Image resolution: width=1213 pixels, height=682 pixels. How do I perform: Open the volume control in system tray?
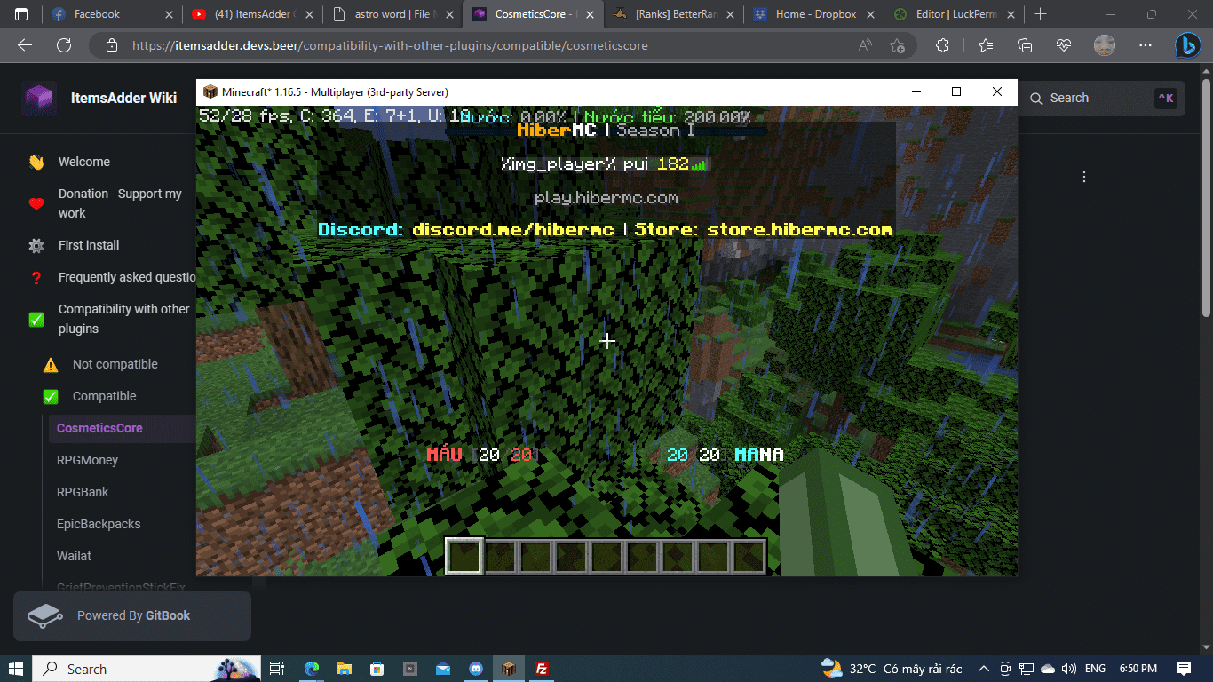pos(1068,669)
